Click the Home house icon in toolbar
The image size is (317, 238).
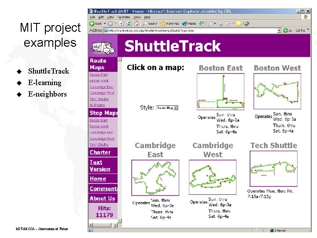click(x=136, y=24)
